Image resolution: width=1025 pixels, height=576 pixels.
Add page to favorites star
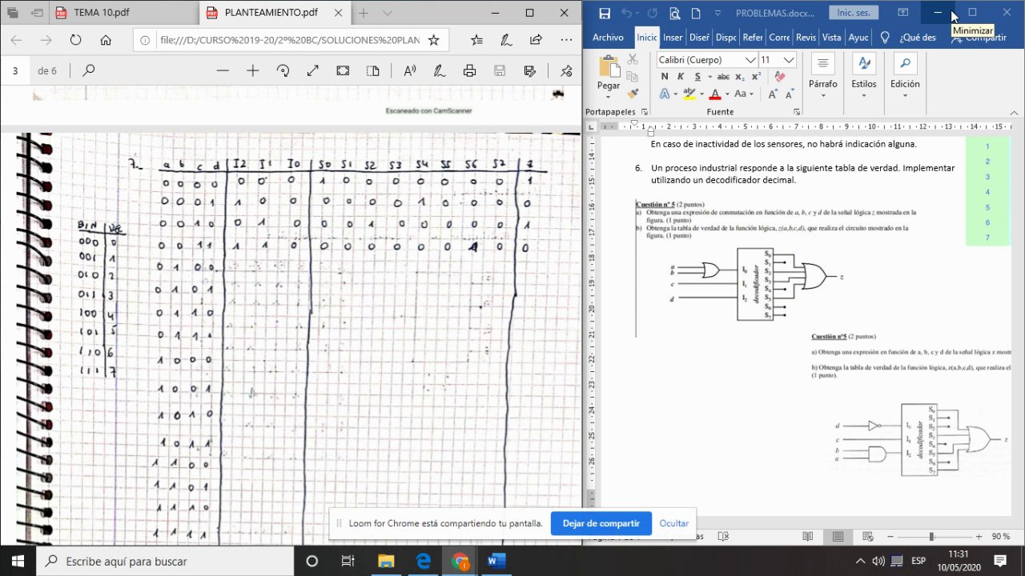433,40
